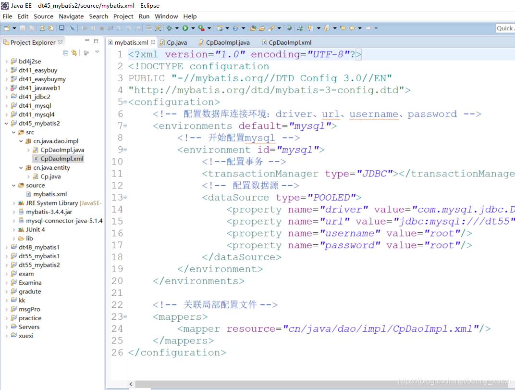Toggle Link with Editor in Project Explorer
The image size is (515, 390).
pyautogui.click(x=74, y=53)
